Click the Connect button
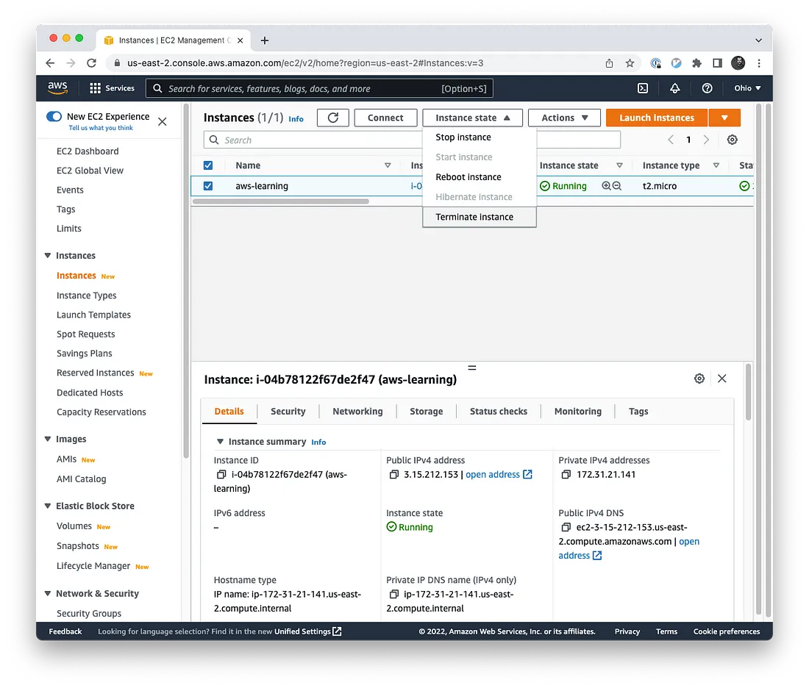809x688 pixels. [385, 118]
